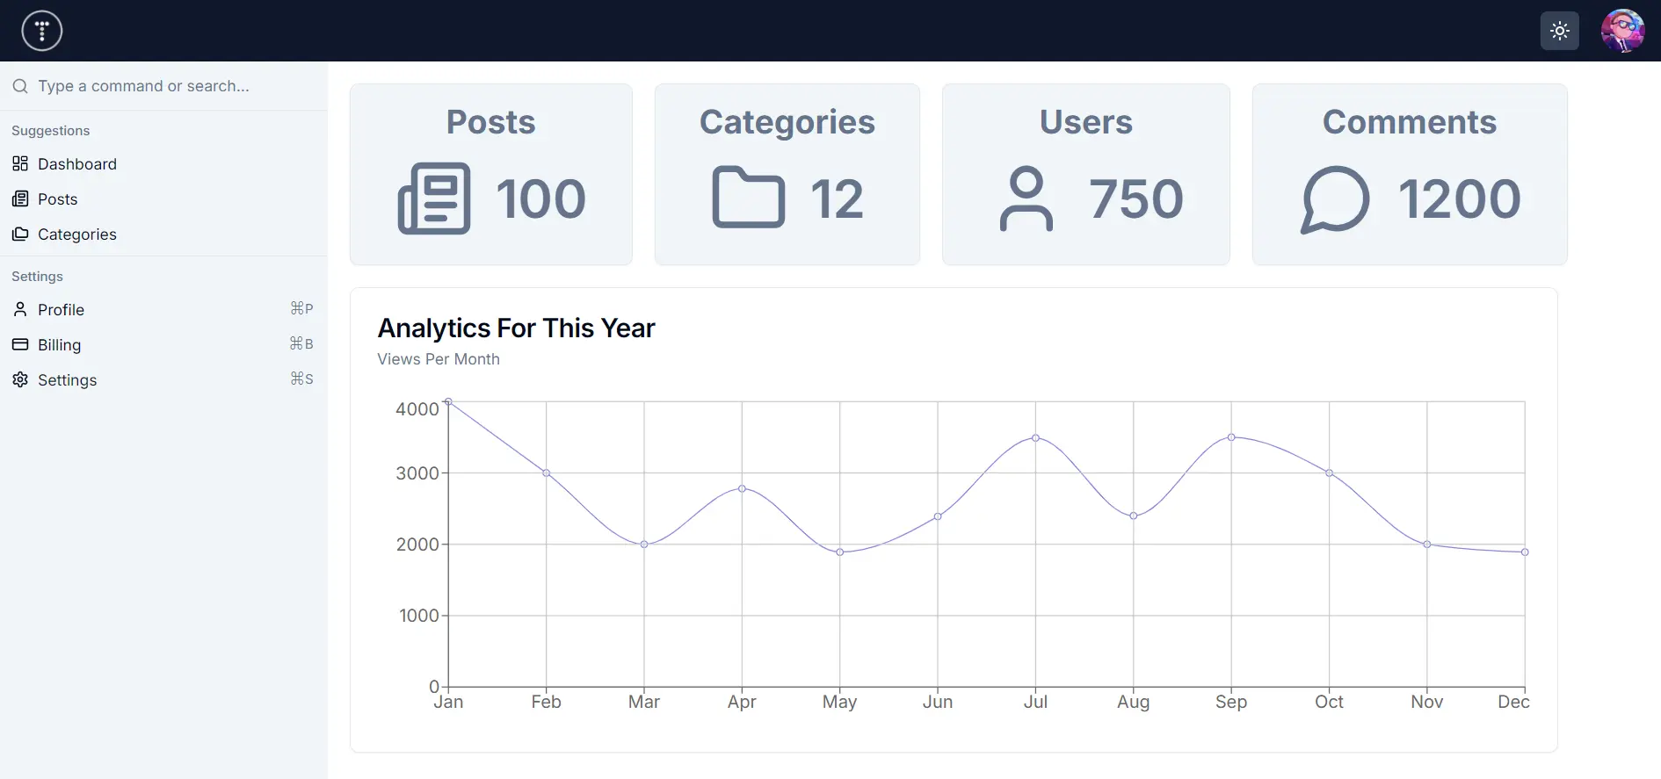Viewport: 1661px width, 779px height.
Task: Click the Oct x-axis label
Action: (x=1329, y=702)
